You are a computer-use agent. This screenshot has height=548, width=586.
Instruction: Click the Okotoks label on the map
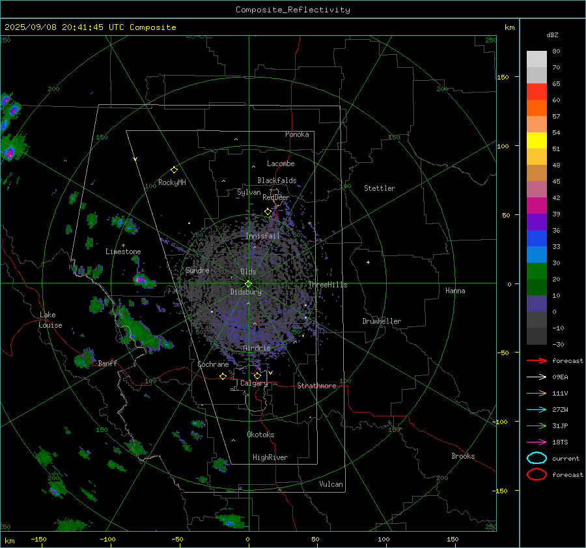(260, 435)
